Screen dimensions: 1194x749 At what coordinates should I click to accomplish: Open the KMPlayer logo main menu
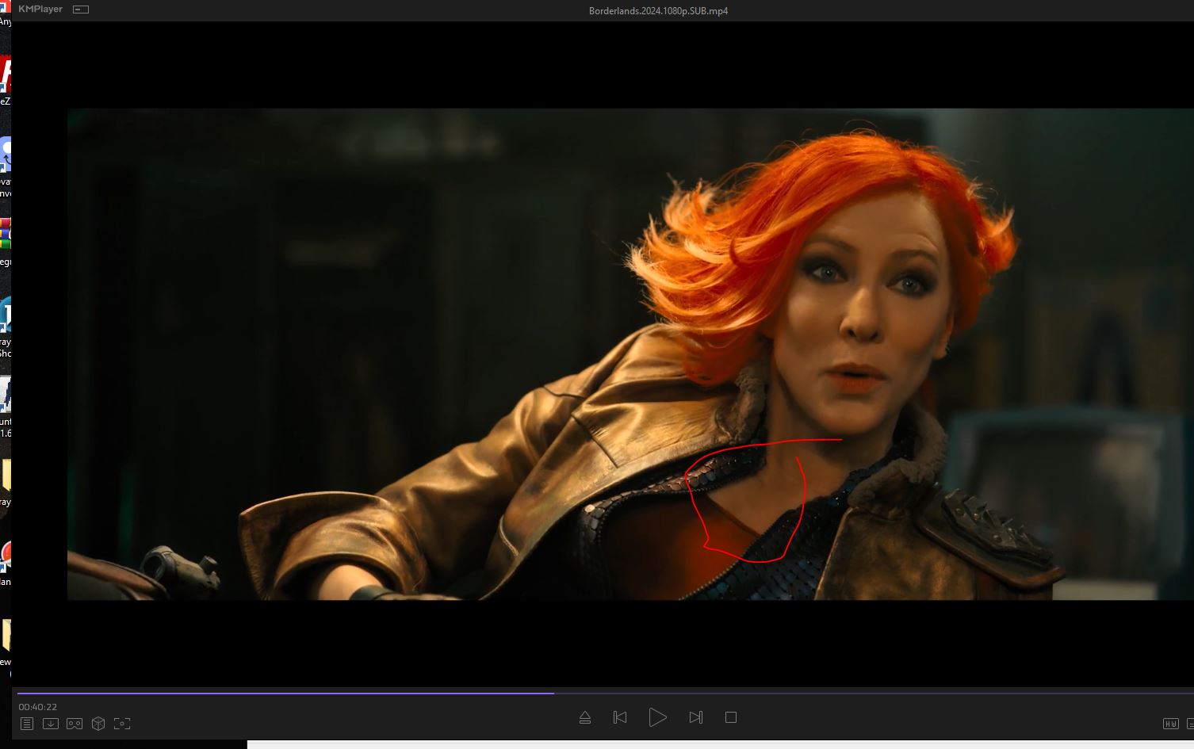pyautogui.click(x=40, y=10)
